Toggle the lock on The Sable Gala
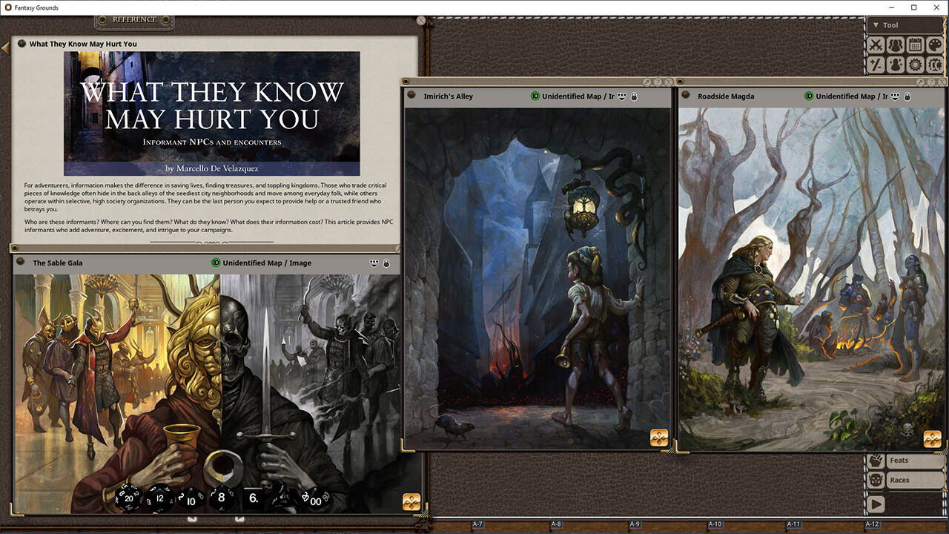 click(386, 263)
